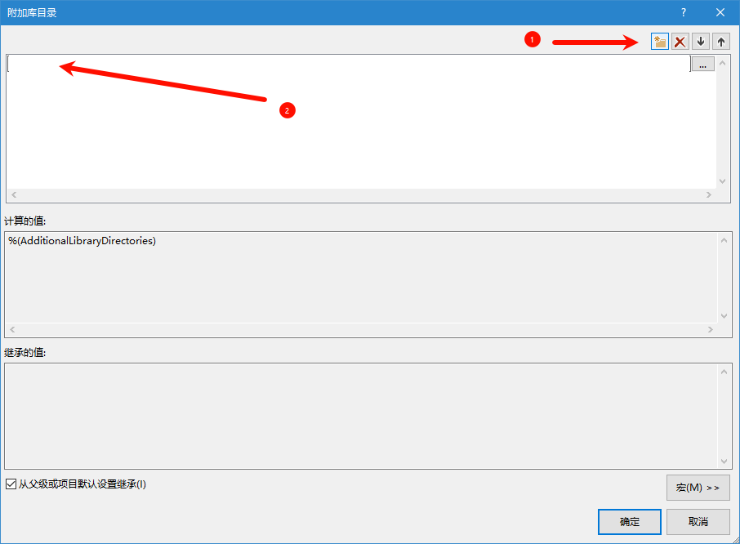Select the %(AdditionalLibraryDirectories) computed value text

pos(82,241)
